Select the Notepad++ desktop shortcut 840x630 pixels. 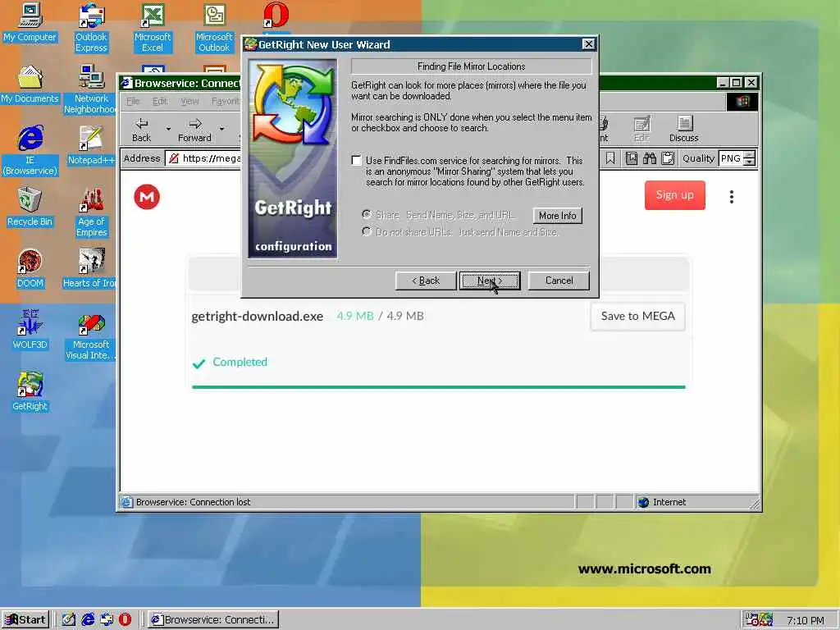91,146
